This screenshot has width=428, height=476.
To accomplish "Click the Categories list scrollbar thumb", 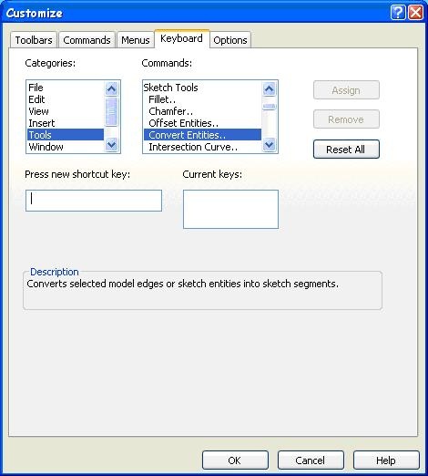I will [111, 111].
